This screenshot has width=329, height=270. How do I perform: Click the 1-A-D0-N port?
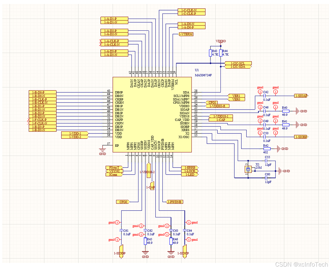point(191,24)
